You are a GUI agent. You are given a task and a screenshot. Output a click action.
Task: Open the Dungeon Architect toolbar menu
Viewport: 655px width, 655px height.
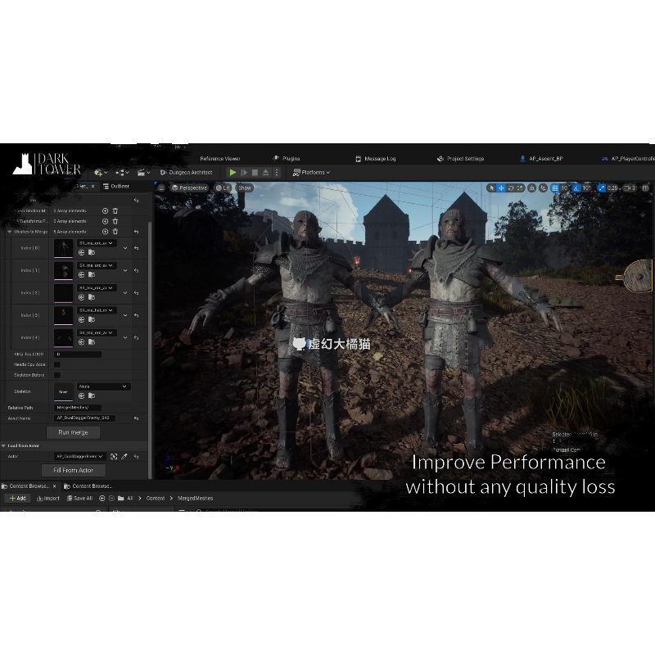tap(187, 172)
